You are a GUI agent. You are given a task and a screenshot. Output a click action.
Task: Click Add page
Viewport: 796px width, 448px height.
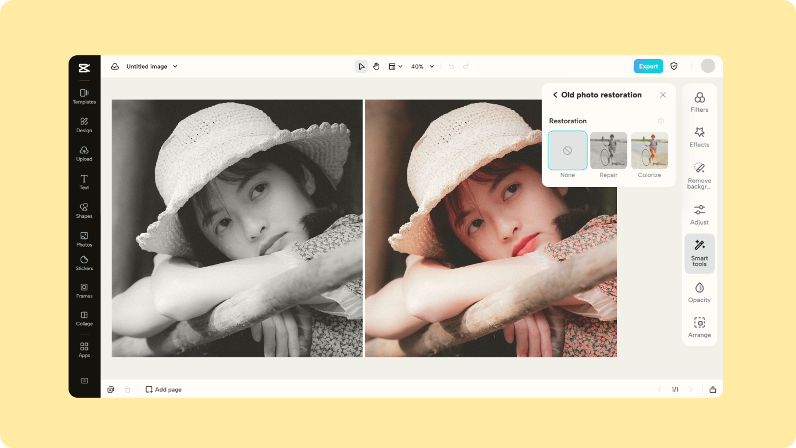[x=163, y=389]
